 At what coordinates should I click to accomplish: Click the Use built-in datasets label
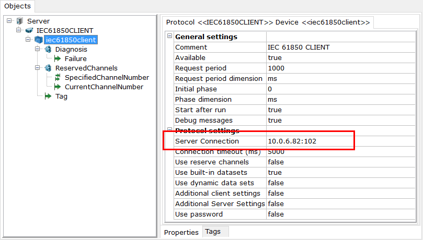[211, 173]
